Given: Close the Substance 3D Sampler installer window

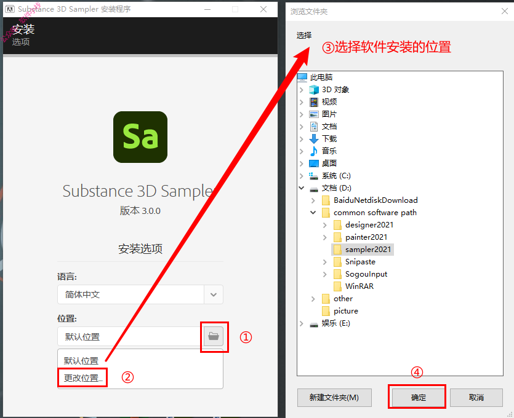Looking at the screenshot, I should coord(263,9).
